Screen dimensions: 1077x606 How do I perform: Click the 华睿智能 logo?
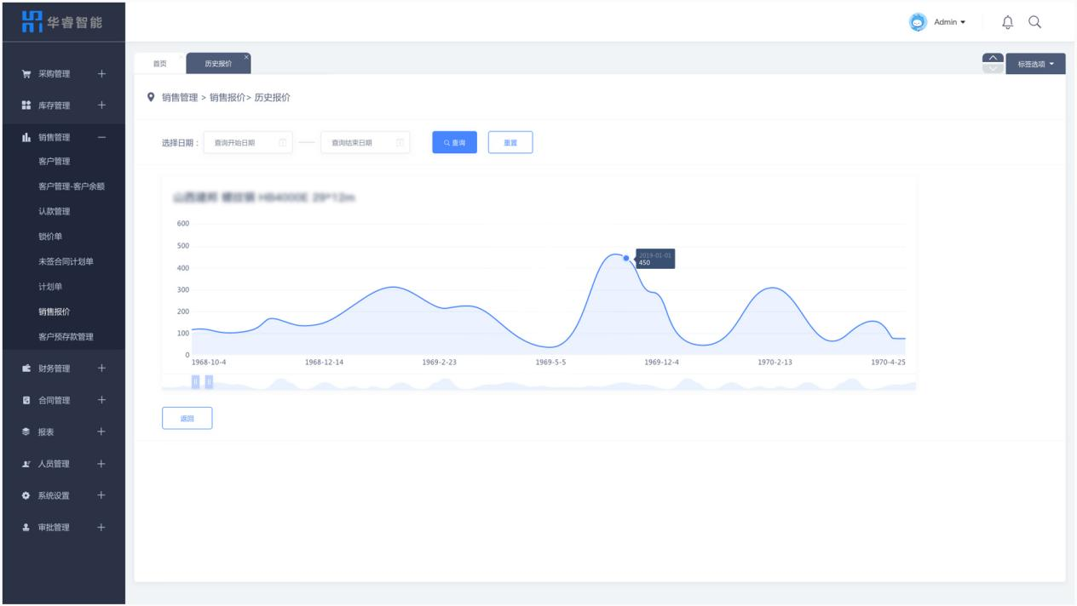(63, 21)
